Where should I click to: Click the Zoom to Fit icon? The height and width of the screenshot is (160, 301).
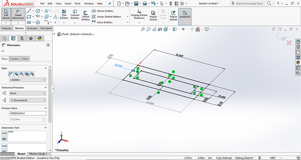(143, 29)
